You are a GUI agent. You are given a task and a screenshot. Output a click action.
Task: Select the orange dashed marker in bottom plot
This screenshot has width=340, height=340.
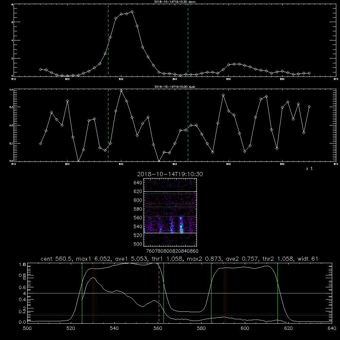point(159,293)
